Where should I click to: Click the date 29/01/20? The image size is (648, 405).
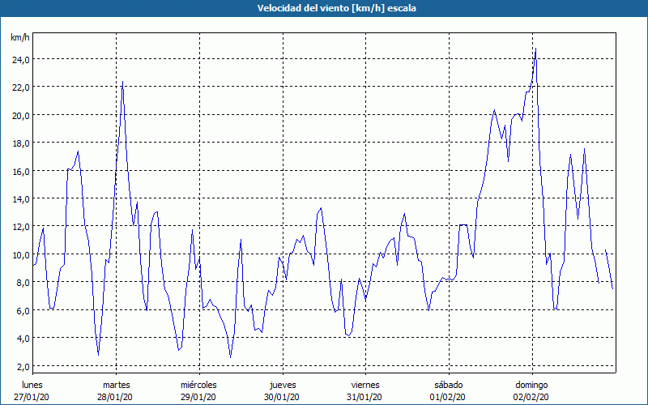198,397
